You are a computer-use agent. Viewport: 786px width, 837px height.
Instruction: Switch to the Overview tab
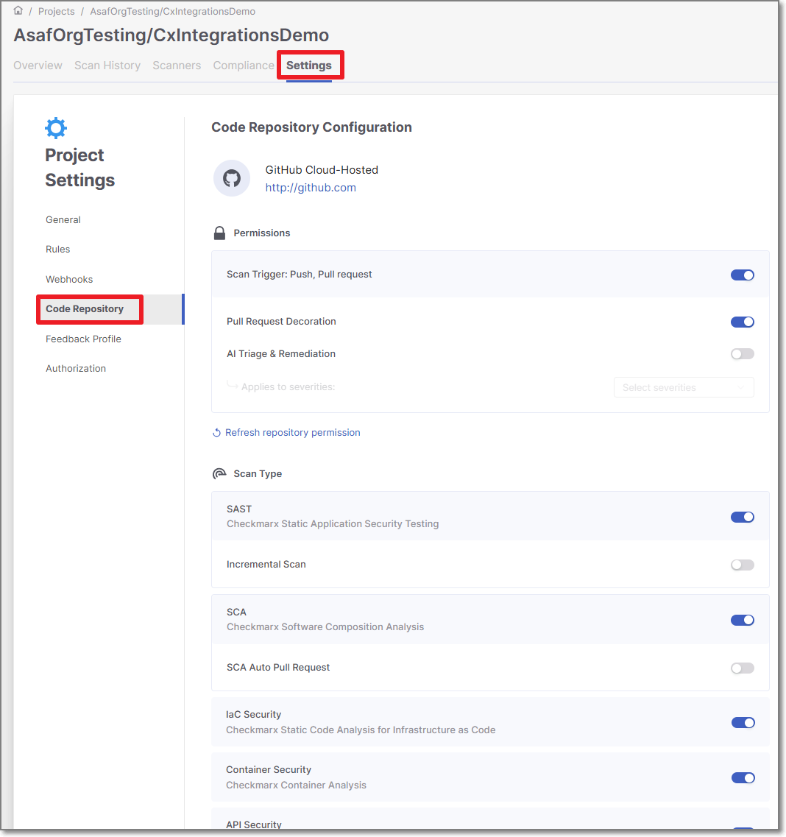[38, 66]
